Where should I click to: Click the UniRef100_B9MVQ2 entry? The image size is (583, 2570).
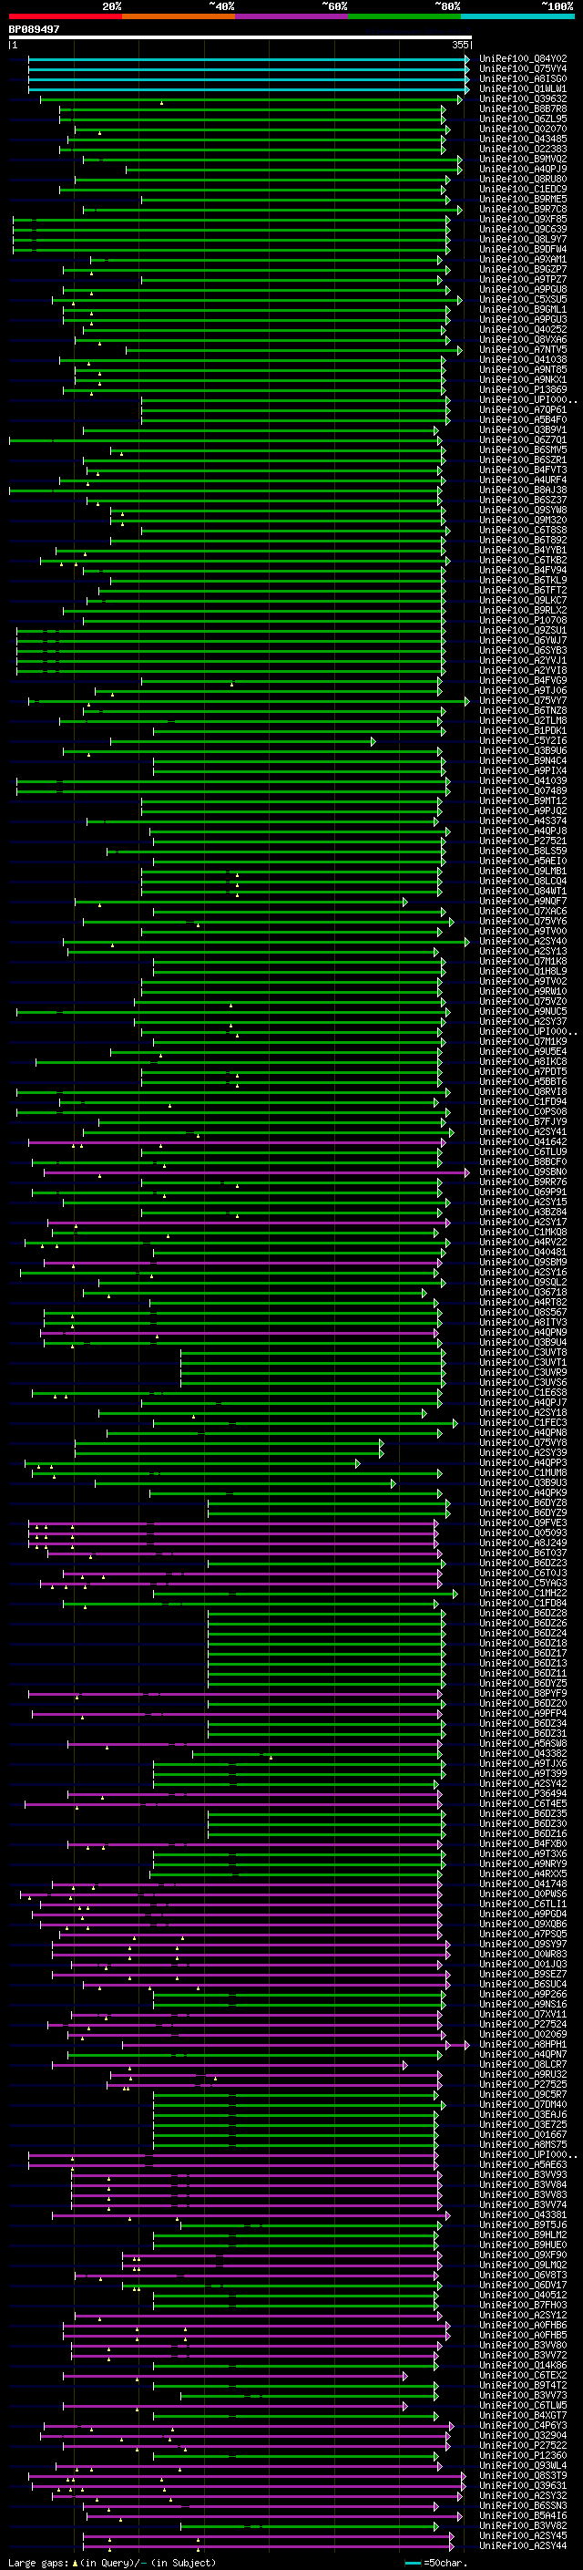(523, 159)
